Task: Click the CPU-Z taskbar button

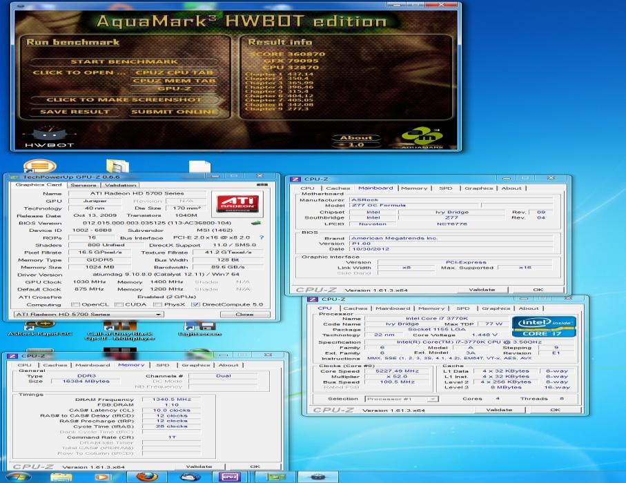Action: coord(230,477)
